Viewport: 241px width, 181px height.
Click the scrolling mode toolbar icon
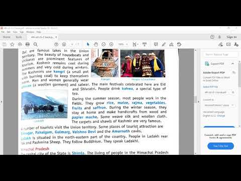[145, 44]
